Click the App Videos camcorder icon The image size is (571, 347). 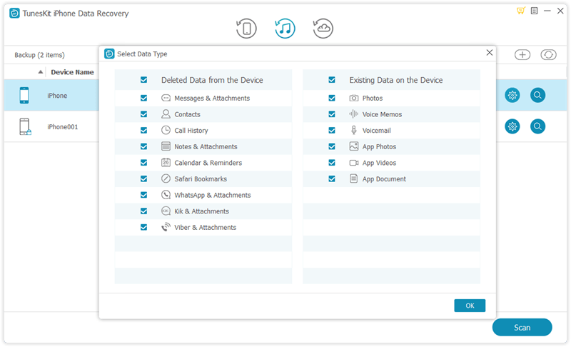click(x=353, y=162)
